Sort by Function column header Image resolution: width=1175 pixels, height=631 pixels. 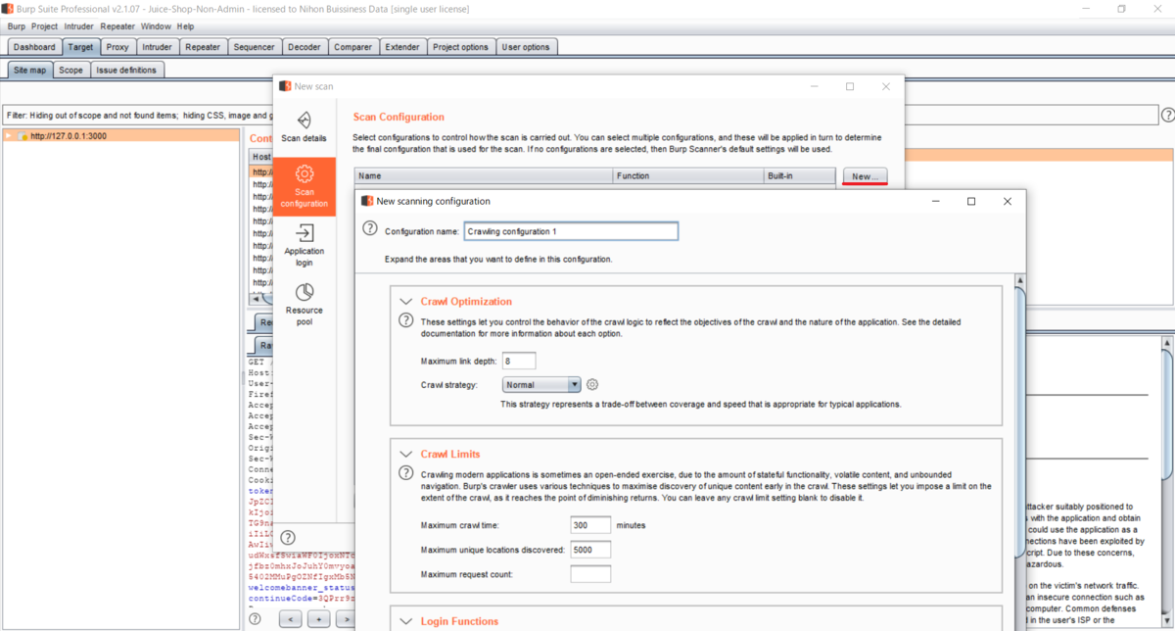pyautogui.click(x=688, y=176)
